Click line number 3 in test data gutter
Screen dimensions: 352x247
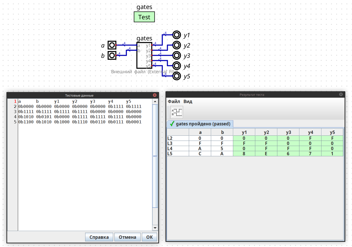click(15, 112)
